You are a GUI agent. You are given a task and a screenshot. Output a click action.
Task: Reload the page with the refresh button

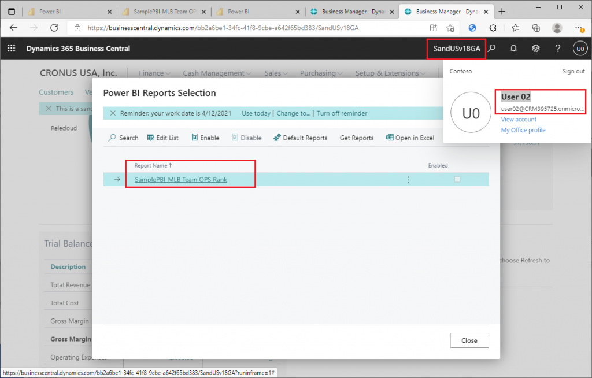tap(54, 28)
